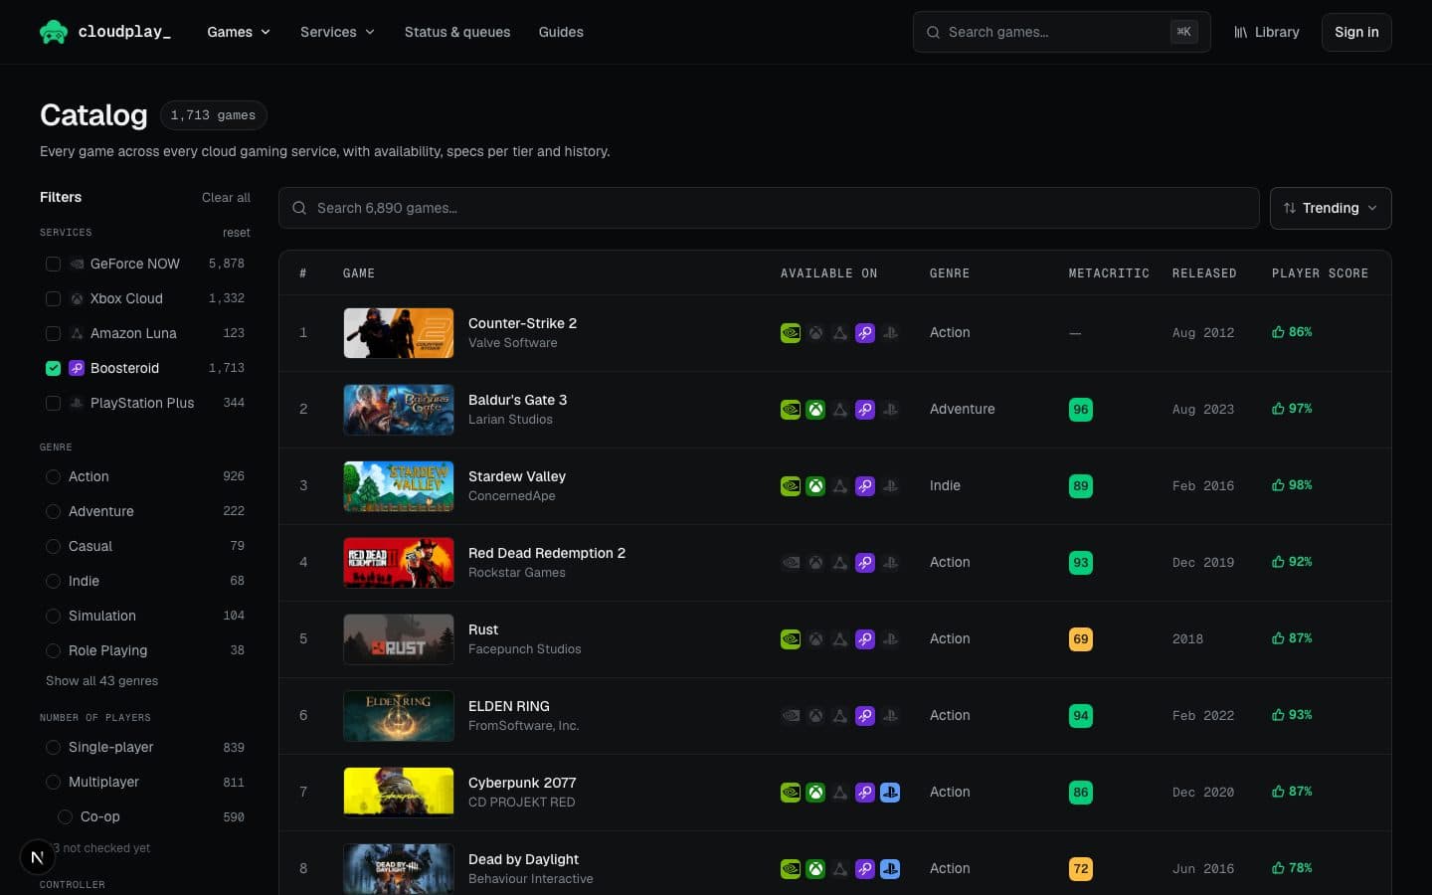The height and width of the screenshot is (895, 1432).
Task: Click the Library books icon
Action: point(1241,32)
